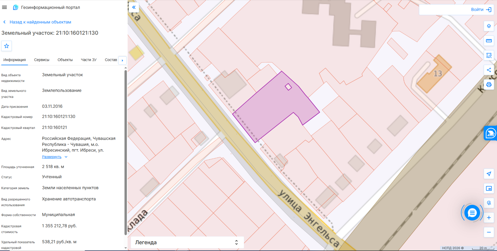Click the Войти login button
The width and height of the screenshot is (497, 251).
point(481,9)
